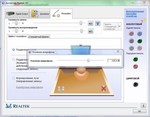This screenshot has width=150, height=117.
Task: Click the information button near Realtek logo
Action: tap(143, 106)
